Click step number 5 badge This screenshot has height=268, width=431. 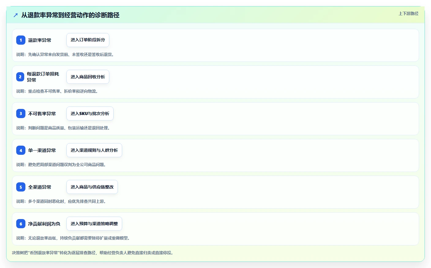(21, 187)
